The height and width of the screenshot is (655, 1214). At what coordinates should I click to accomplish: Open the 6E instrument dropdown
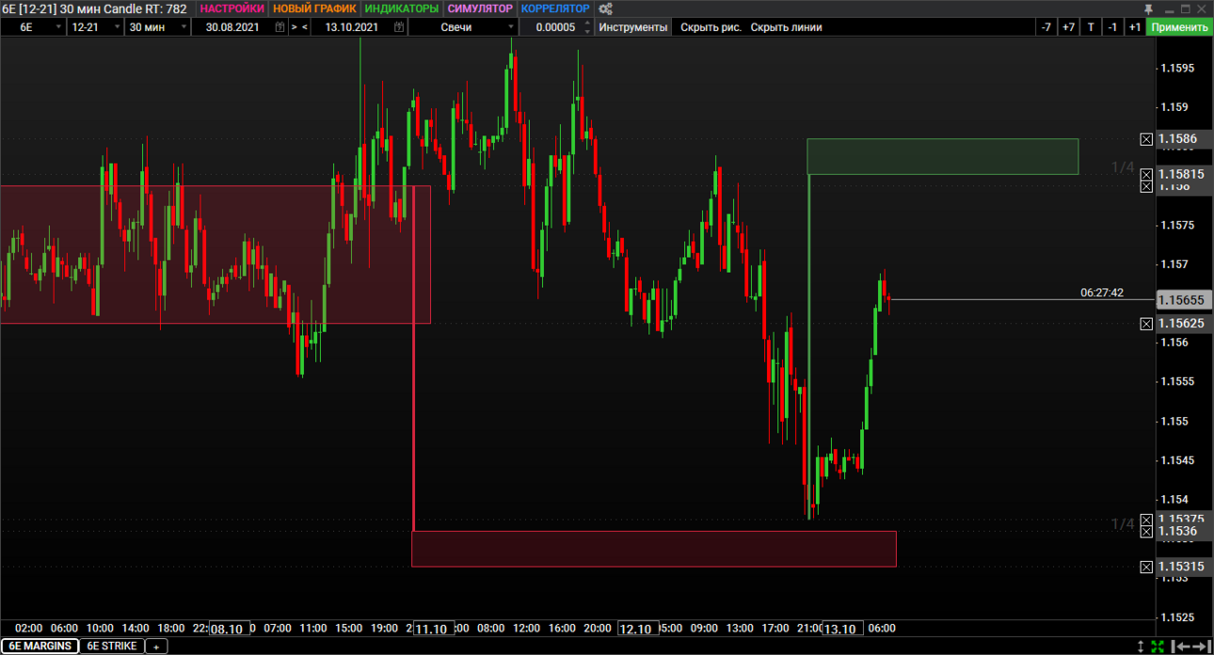click(x=32, y=27)
